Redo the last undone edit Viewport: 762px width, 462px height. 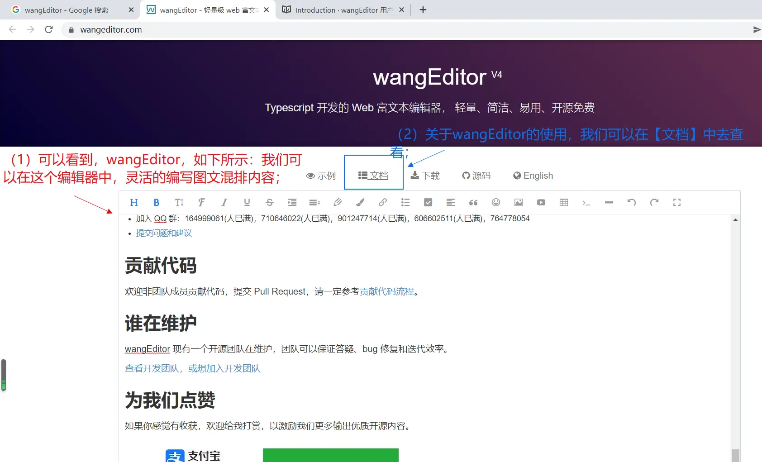pos(654,202)
